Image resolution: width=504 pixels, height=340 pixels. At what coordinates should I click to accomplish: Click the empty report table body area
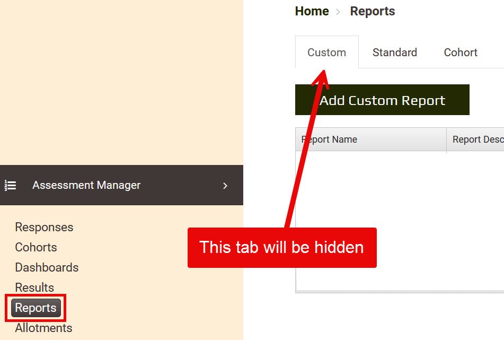coord(424,212)
